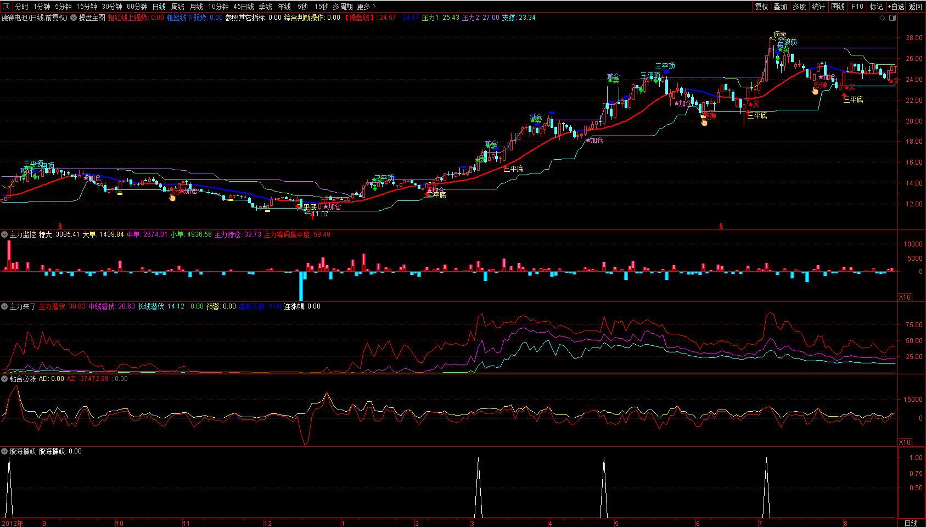Select the 压力2: 27.00 value

coord(480,18)
